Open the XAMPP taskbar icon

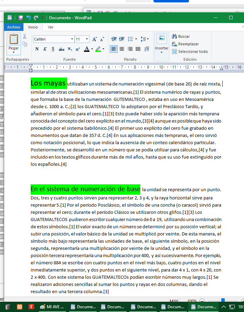20,307
